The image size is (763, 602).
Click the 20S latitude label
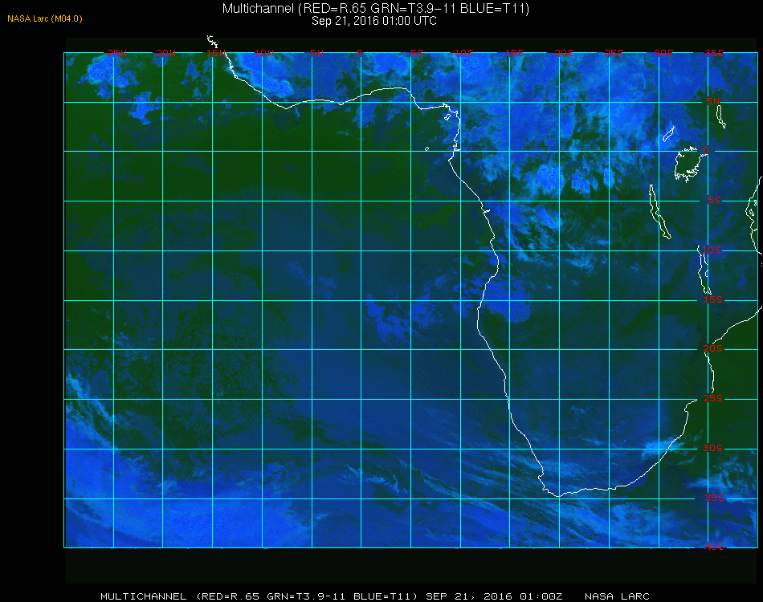(x=713, y=348)
